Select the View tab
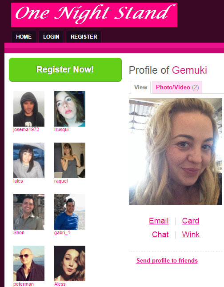The image size is (224, 287). [x=140, y=88]
